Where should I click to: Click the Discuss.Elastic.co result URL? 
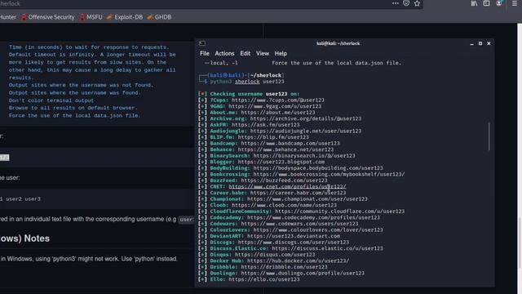tap(327, 248)
